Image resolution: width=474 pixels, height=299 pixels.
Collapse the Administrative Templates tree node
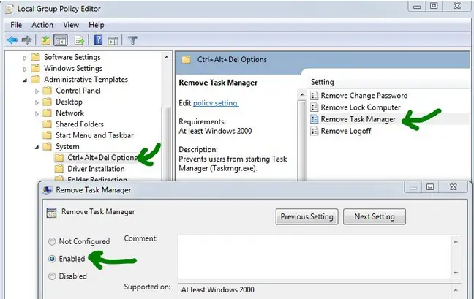click(25, 80)
